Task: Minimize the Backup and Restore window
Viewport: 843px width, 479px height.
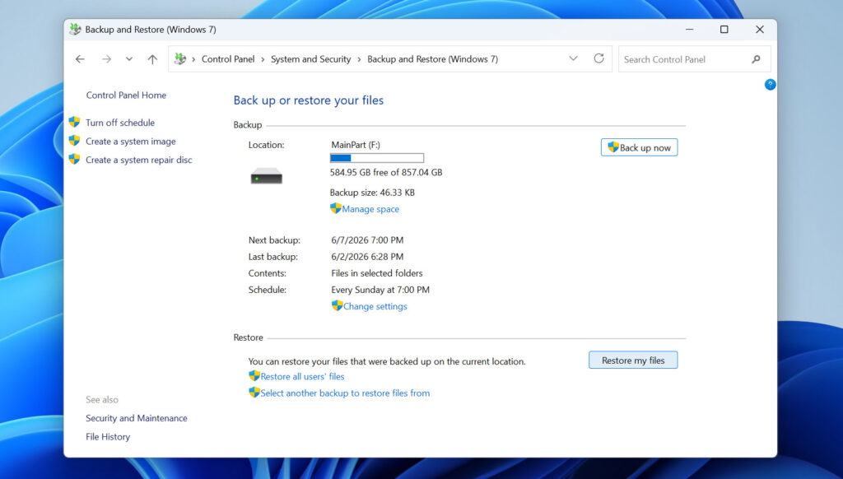Action: (690, 30)
